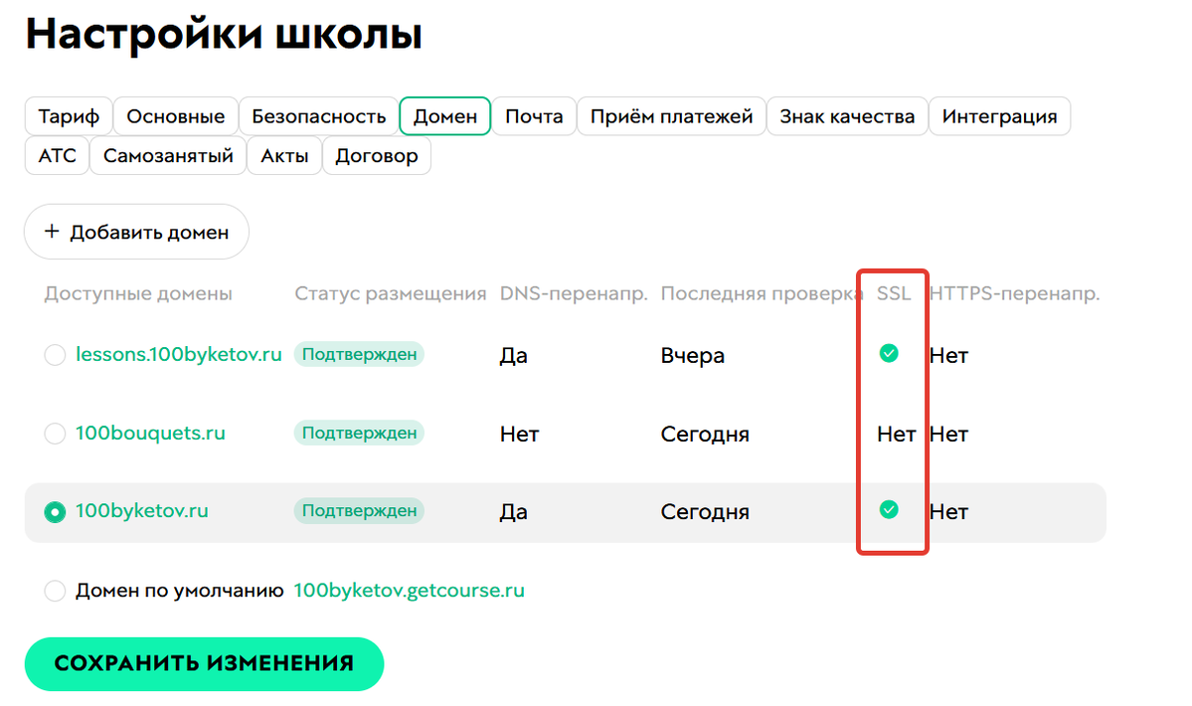Screen dimensions: 1192x706
Task: Click SSL checkmark icon for 100byketov.ru row
Action: click(x=889, y=509)
